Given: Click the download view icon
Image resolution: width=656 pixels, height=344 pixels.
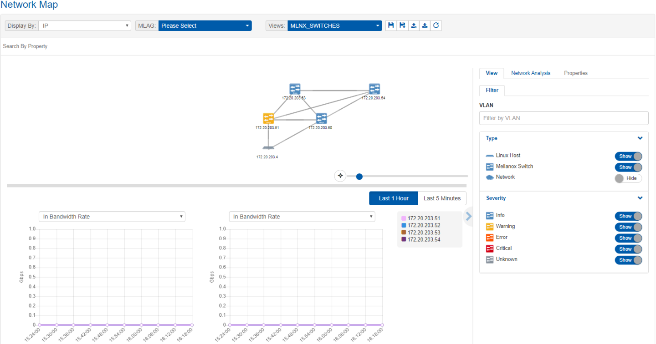Looking at the screenshot, I should coord(425,25).
